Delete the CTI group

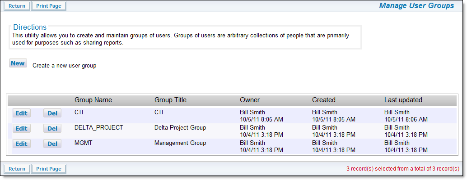click(52, 113)
